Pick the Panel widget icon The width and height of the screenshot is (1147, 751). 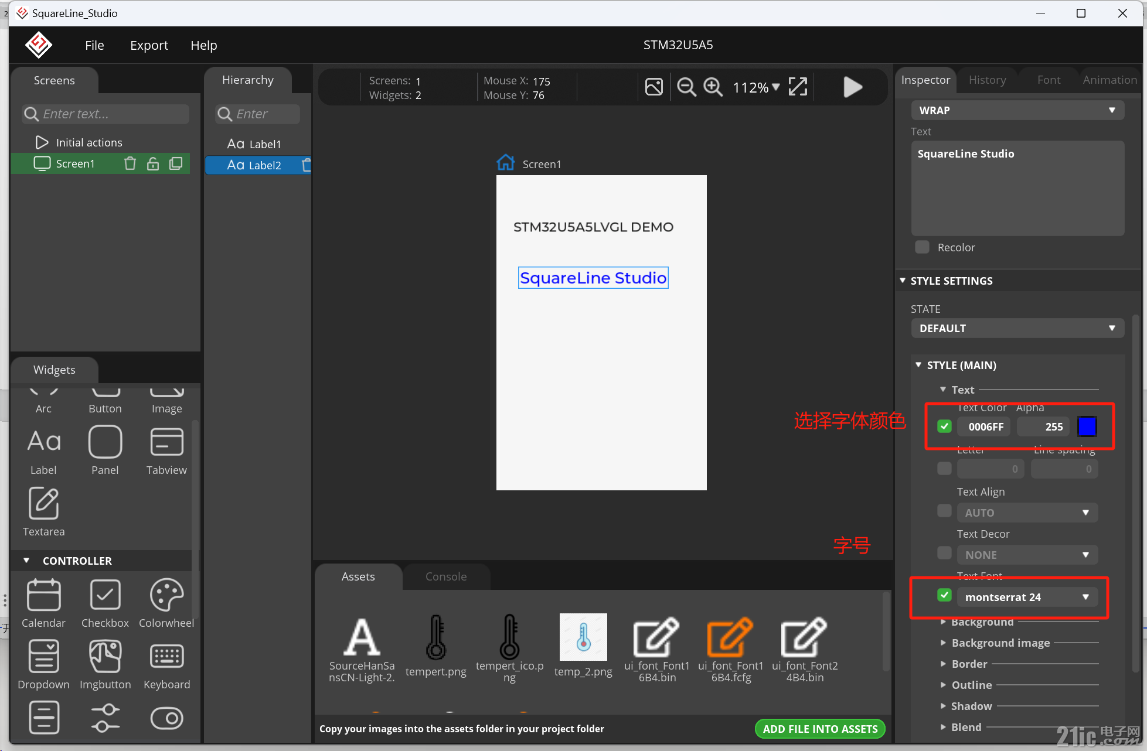105,441
